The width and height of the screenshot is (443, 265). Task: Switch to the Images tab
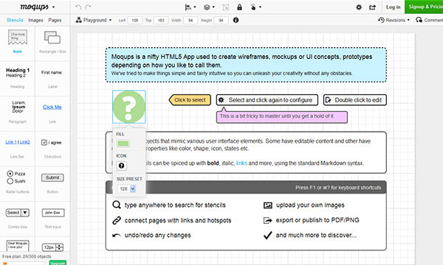35,20
